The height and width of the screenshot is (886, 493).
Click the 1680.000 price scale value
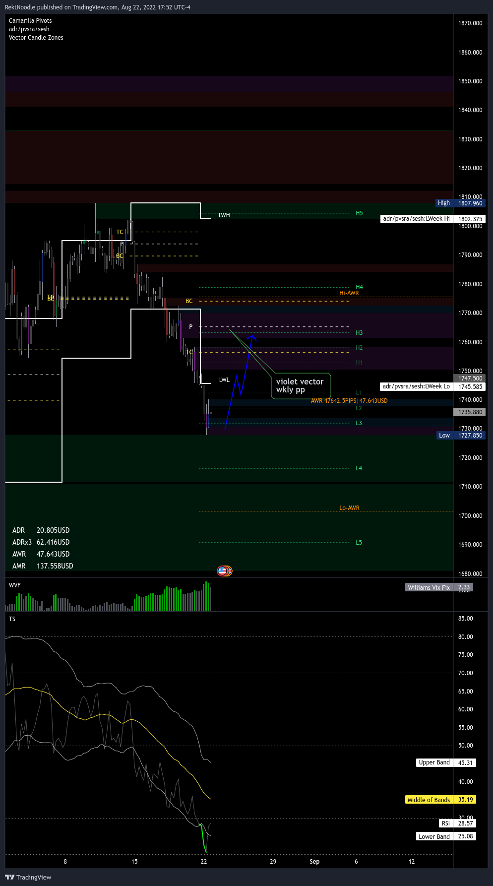470,574
